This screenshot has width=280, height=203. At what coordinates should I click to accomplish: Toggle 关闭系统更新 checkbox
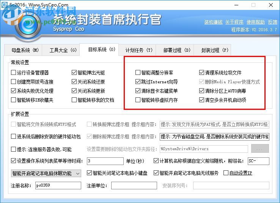[x=74, y=91]
